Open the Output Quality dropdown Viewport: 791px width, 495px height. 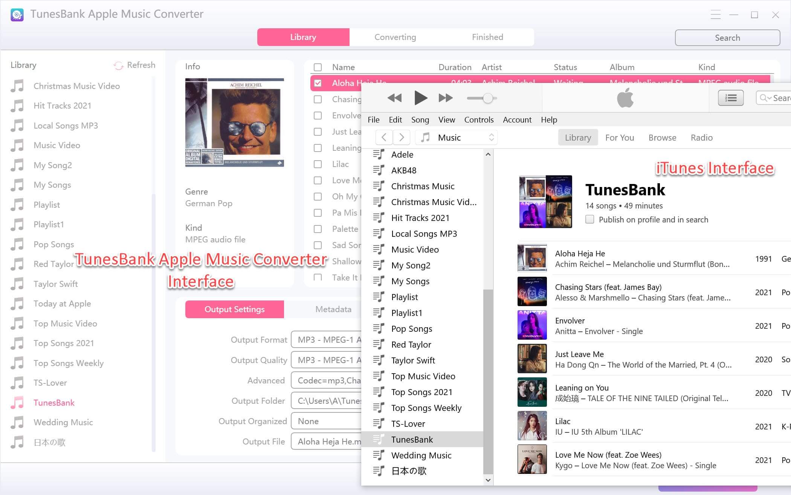[326, 360]
